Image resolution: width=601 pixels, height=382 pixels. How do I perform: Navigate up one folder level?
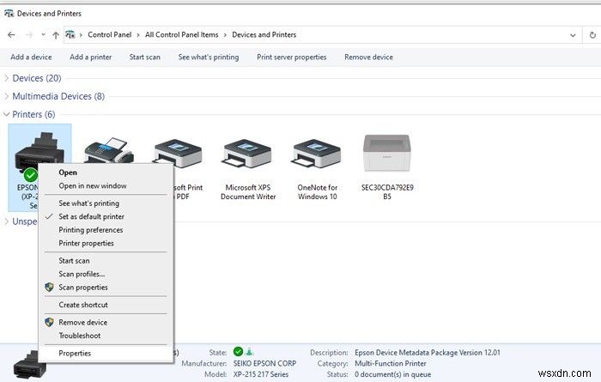tap(55, 35)
